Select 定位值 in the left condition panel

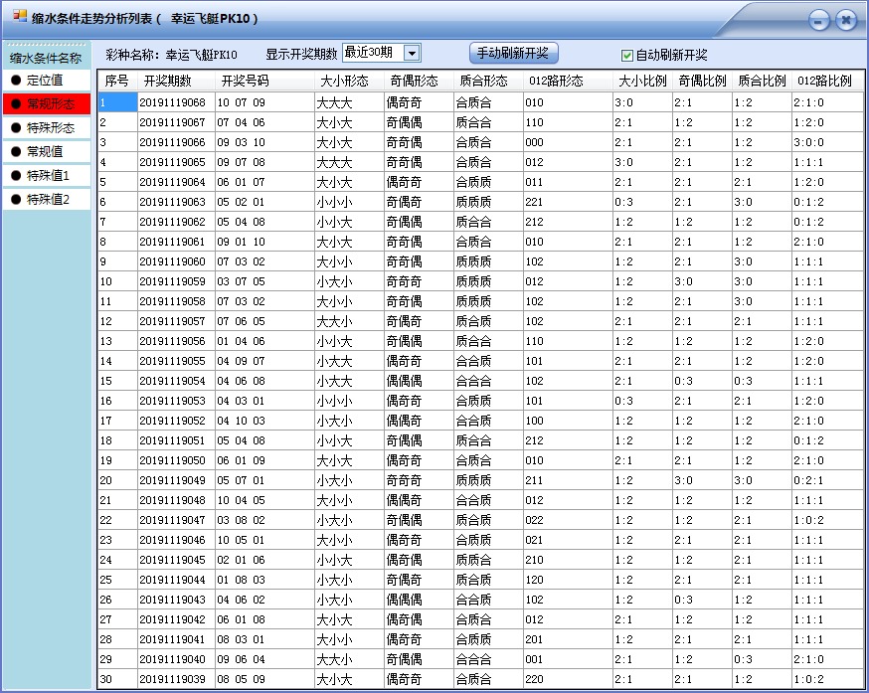pos(45,83)
